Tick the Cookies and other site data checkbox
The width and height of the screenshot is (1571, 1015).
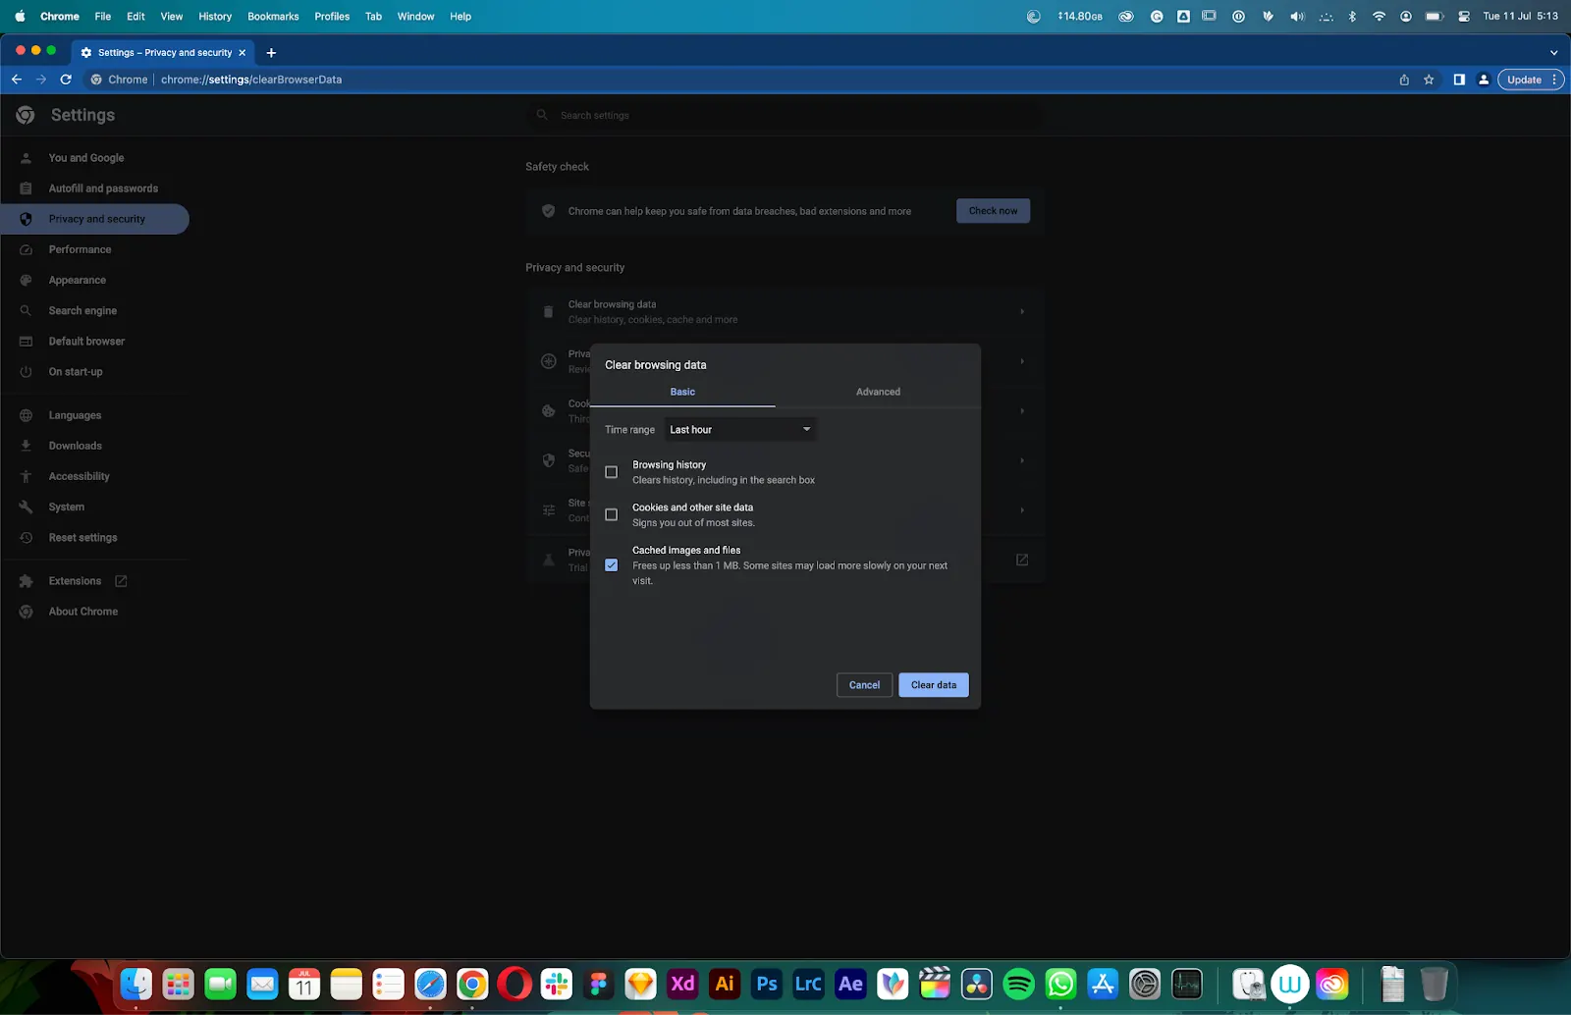pyautogui.click(x=611, y=514)
